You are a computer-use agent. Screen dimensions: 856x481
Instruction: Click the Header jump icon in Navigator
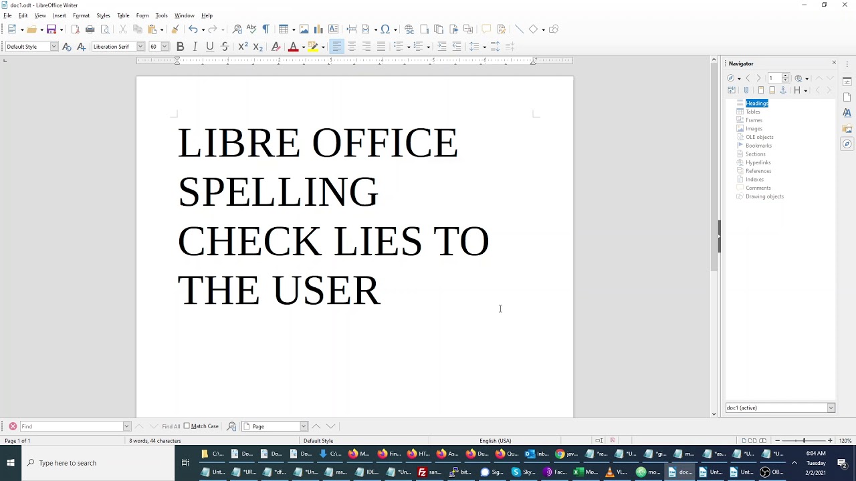coord(760,90)
